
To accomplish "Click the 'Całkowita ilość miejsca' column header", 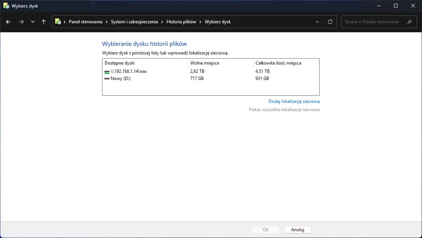I will (278, 63).
